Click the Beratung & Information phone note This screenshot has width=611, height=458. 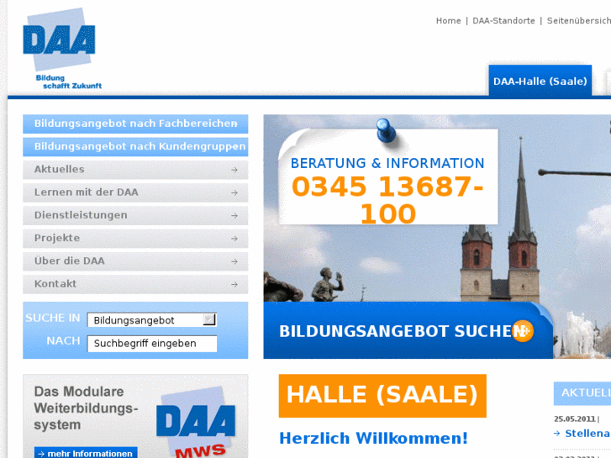pos(388,177)
